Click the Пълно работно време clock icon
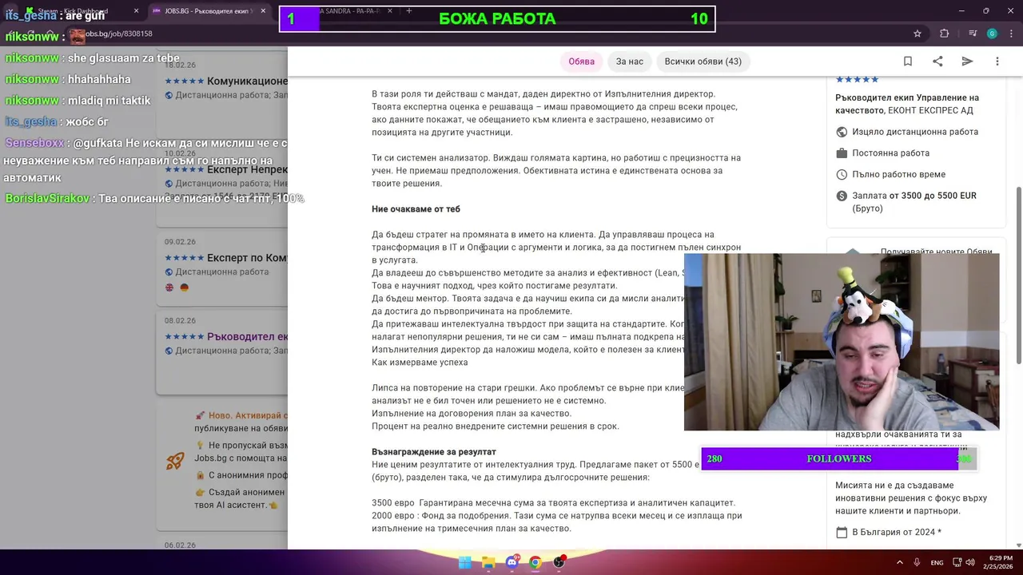This screenshot has height=575, width=1023. pyautogui.click(x=842, y=174)
